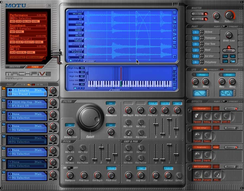The image size is (244, 191).
Task: Click the crop icon in waveform toolbar
Action: [175, 18]
